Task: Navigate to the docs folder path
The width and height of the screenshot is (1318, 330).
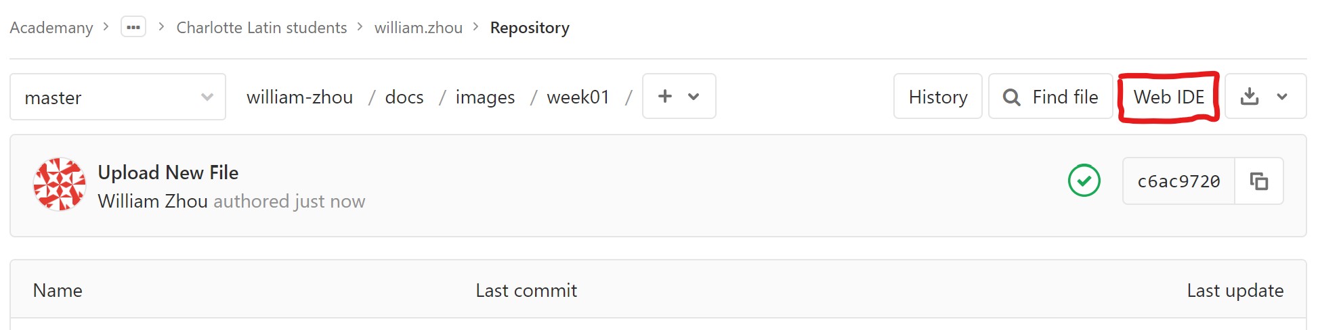Action: point(404,97)
